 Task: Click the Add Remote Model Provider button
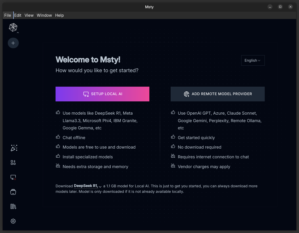[x=217, y=94]
